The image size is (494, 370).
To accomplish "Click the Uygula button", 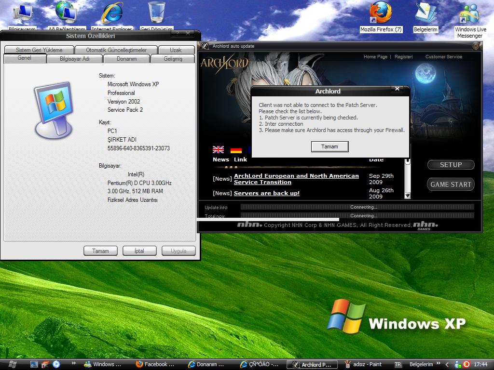I will click(178, 251).
